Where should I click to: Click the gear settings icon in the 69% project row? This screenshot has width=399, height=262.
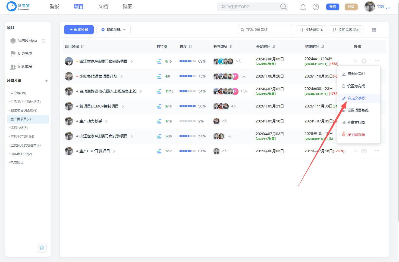(x=364, y=61)
